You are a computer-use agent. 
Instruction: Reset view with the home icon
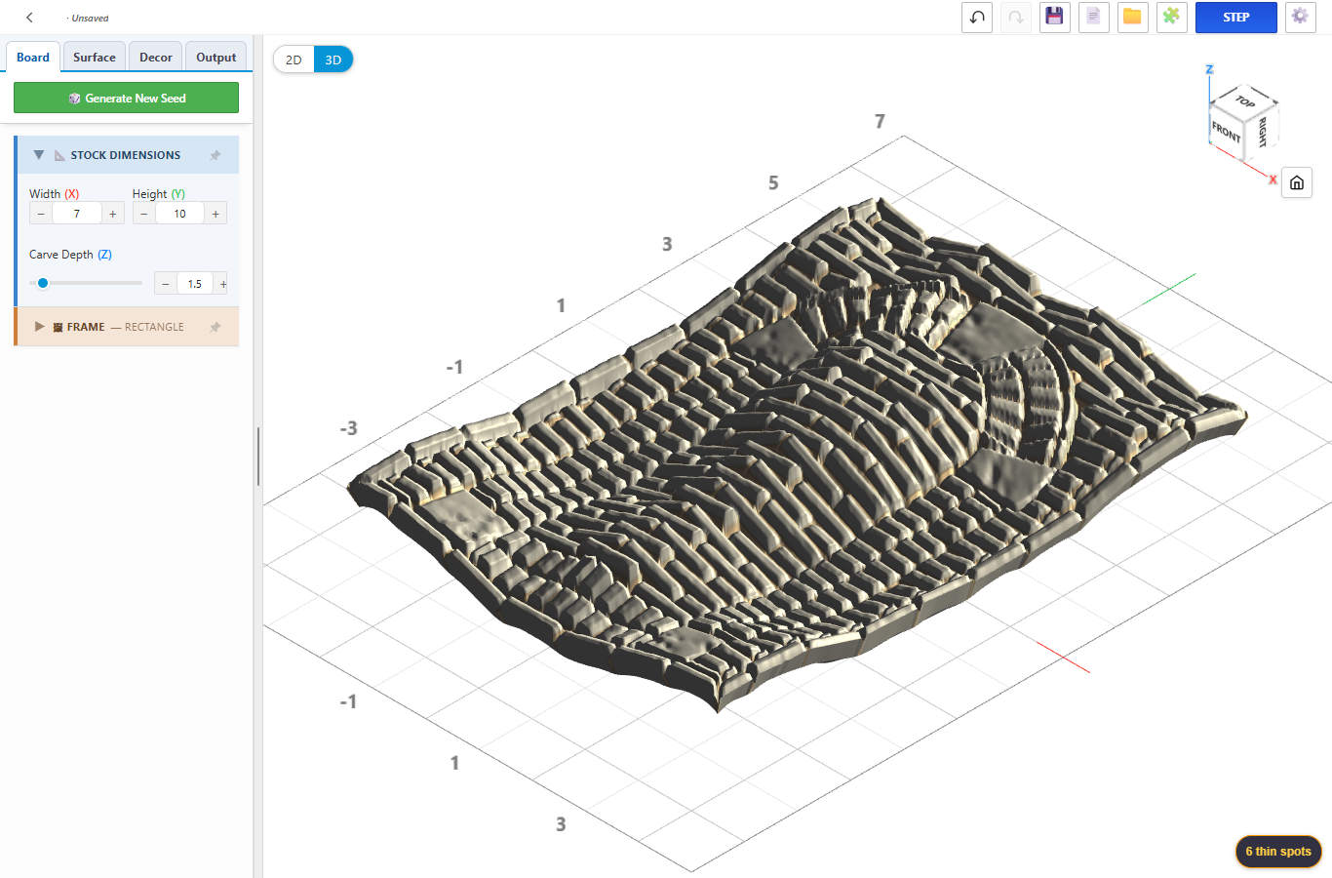1296,182
